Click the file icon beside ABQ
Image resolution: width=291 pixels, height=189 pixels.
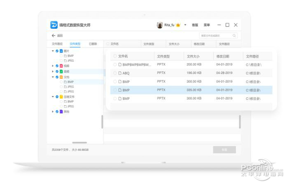click(x=120, y=73)
